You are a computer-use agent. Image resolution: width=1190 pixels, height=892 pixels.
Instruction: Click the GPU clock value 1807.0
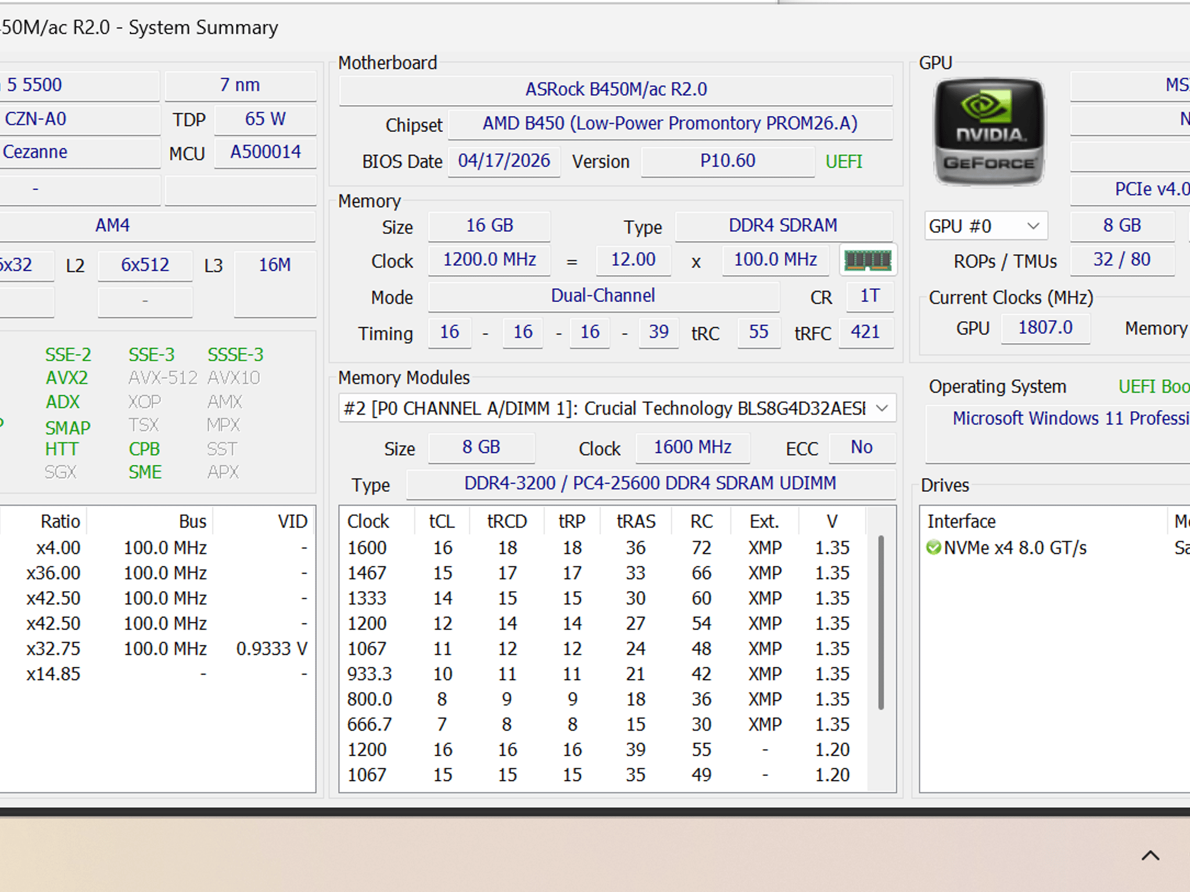coord(1045,328)
